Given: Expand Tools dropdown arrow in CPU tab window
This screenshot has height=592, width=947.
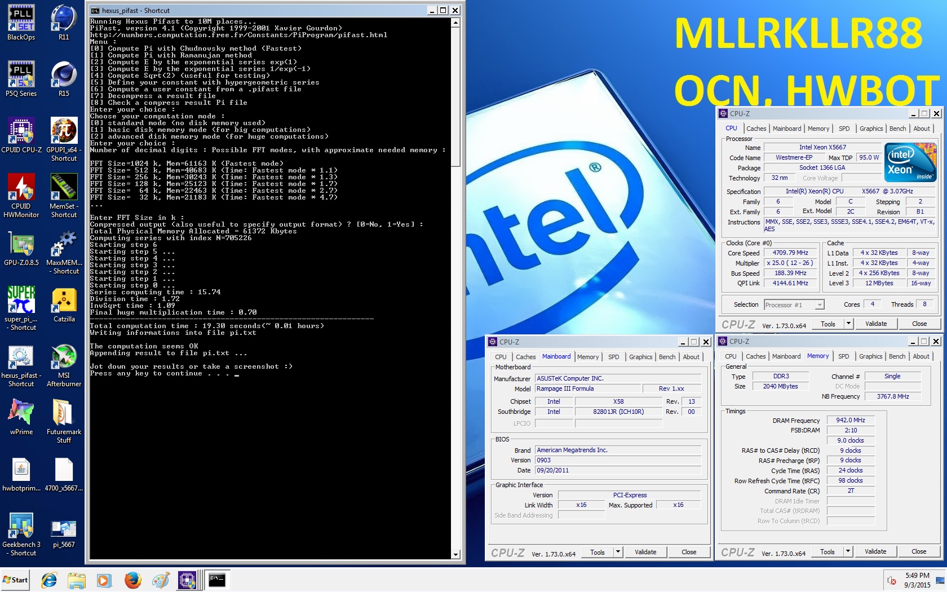Looking at the screenshot, I should point(848,324).
